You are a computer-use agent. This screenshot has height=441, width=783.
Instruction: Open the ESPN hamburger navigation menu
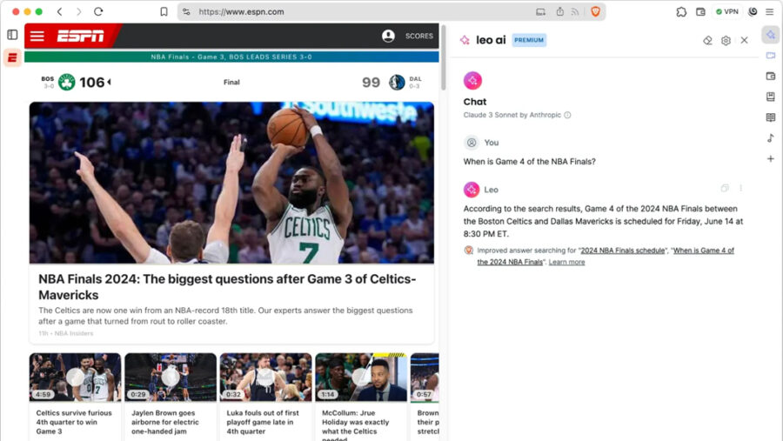click(37, 36)
